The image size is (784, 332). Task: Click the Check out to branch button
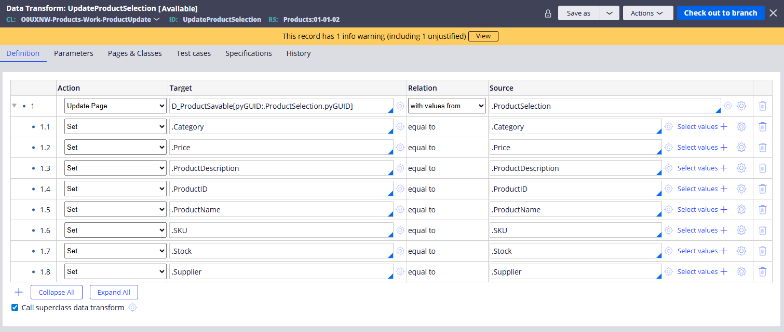(x=720, y=13)
